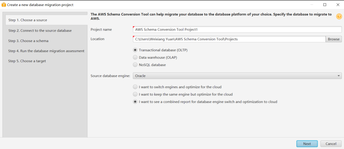This screenshot has height=149, width=344.
Task: Go to Step 5. Choose a target
Action: tap(27, 61)
